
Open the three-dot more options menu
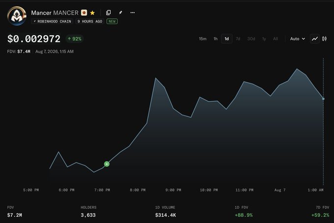[133, 13]
